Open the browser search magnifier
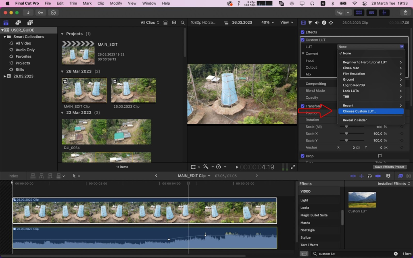 pos(183,23)
